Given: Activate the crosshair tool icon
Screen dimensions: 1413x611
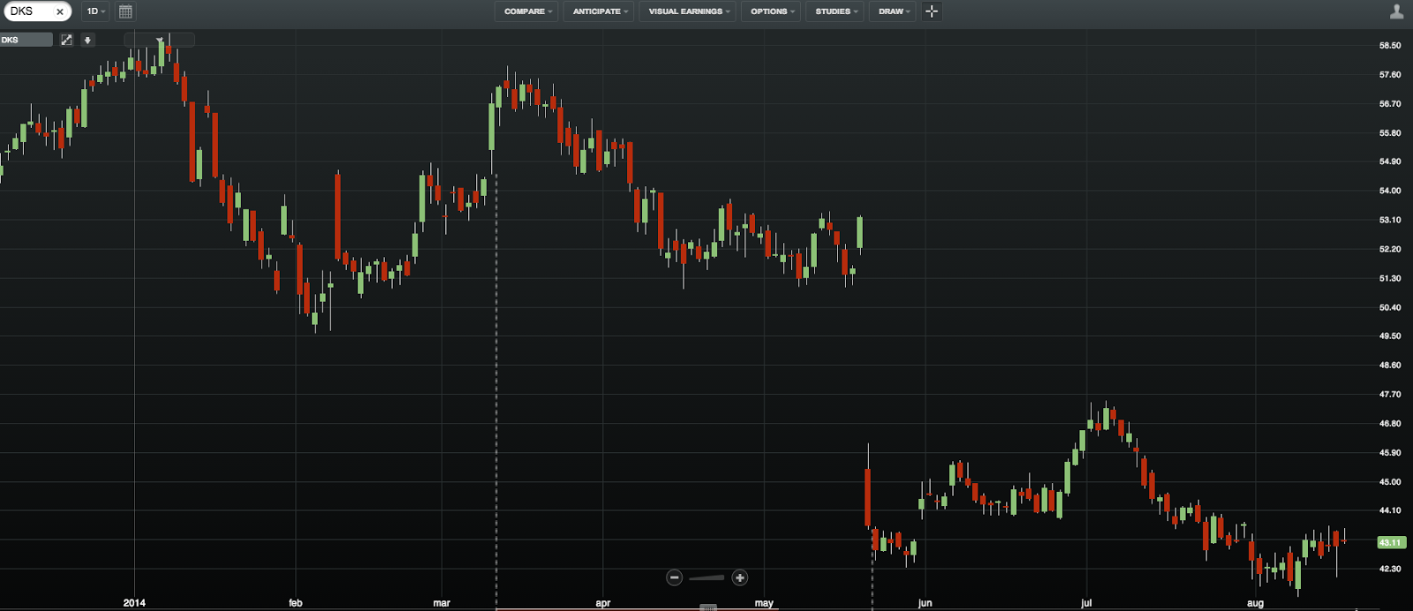Looking at the screenshot, I should click(x=932, y=11).
